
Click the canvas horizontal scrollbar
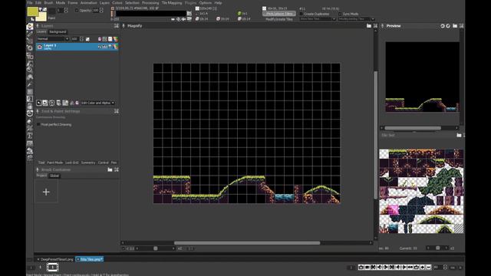(247, 243)
